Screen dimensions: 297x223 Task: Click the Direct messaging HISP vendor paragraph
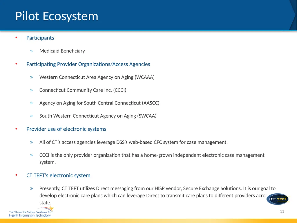157,195
